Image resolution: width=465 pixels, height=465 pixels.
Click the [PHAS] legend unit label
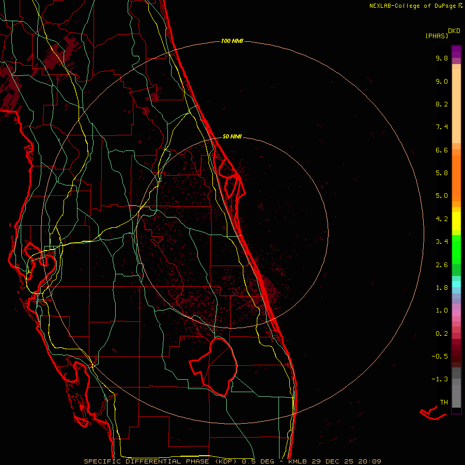pyautogui.click(x=437, y=36)
